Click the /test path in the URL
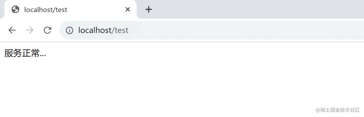364x117 pixels. tap(120, 30)
